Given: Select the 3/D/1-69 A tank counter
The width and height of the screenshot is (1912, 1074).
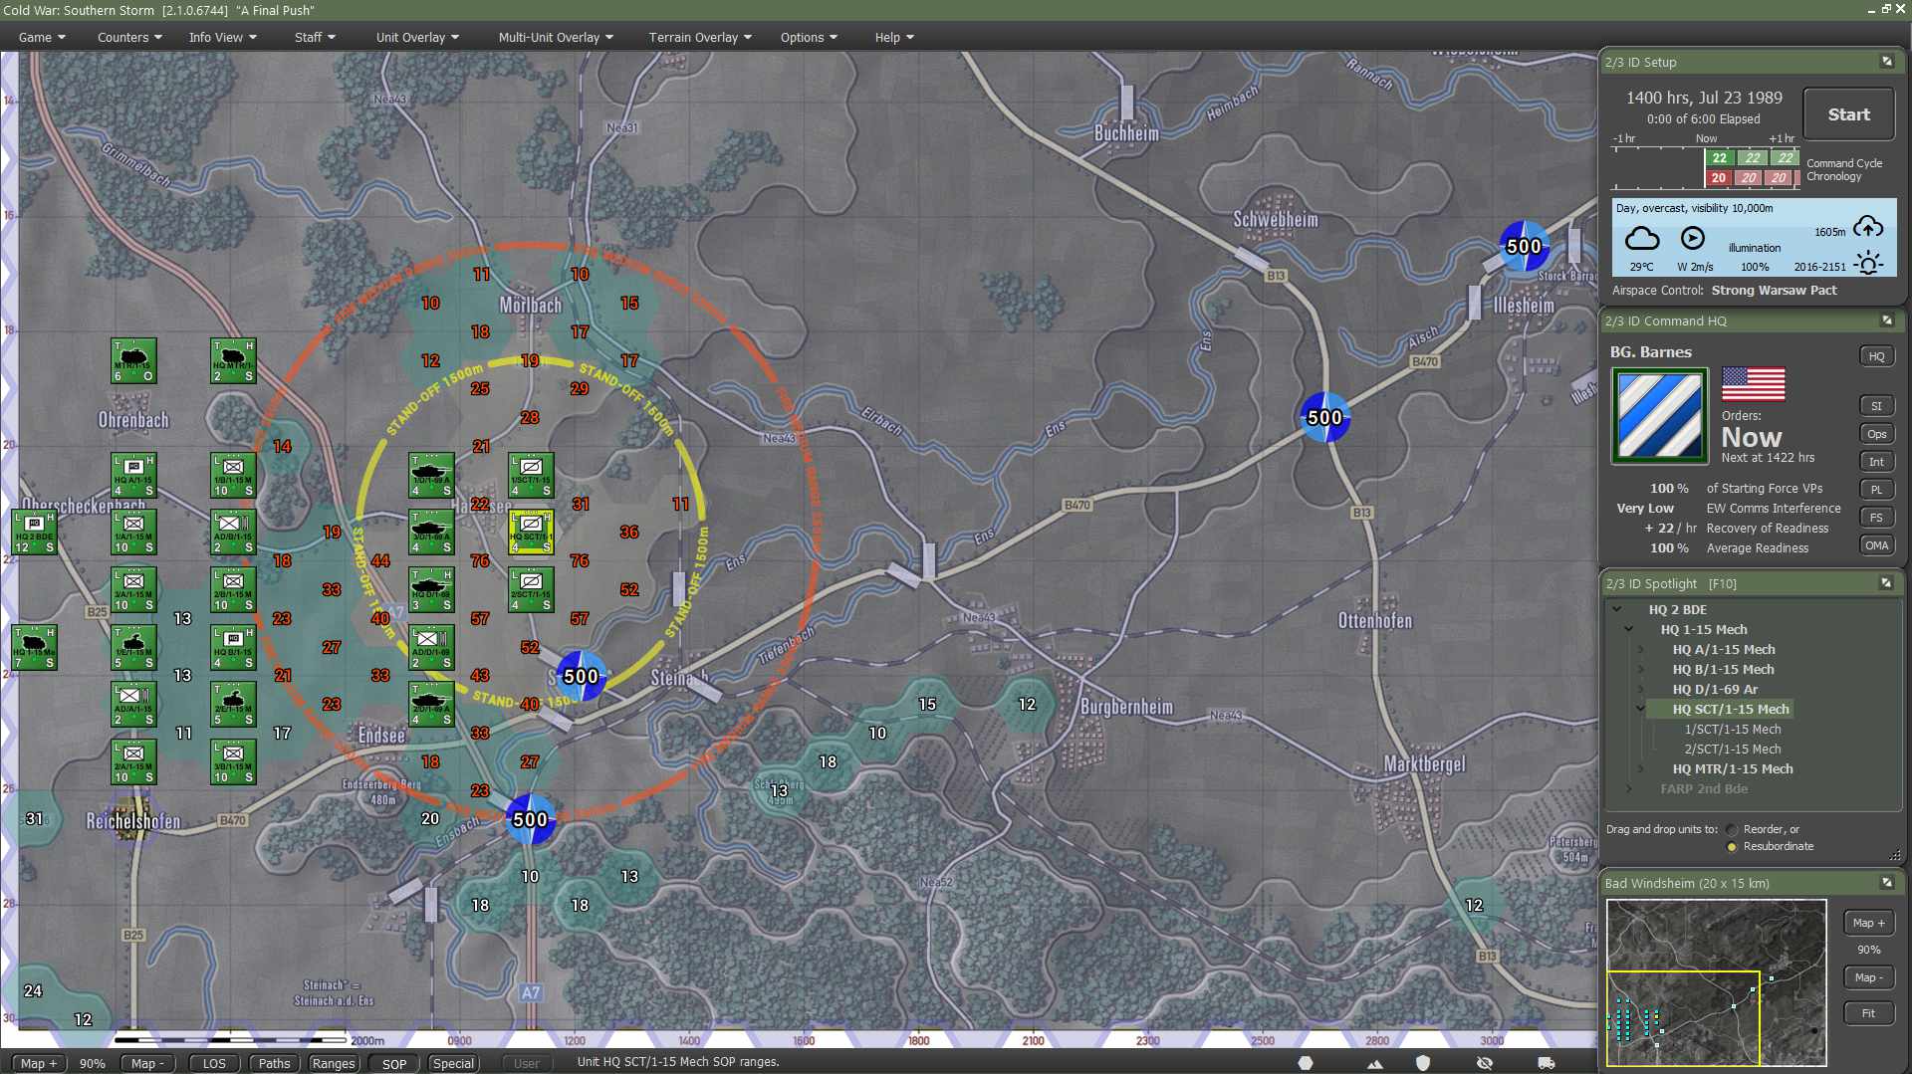Looking at the screenshot, I should pos(431,533).
